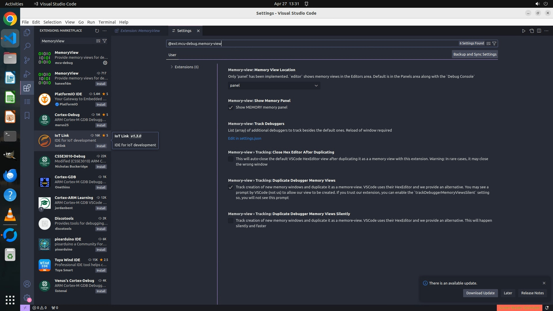The image size is (553, 311).
Task: Open the Search view icon
Action: (27, 46)
